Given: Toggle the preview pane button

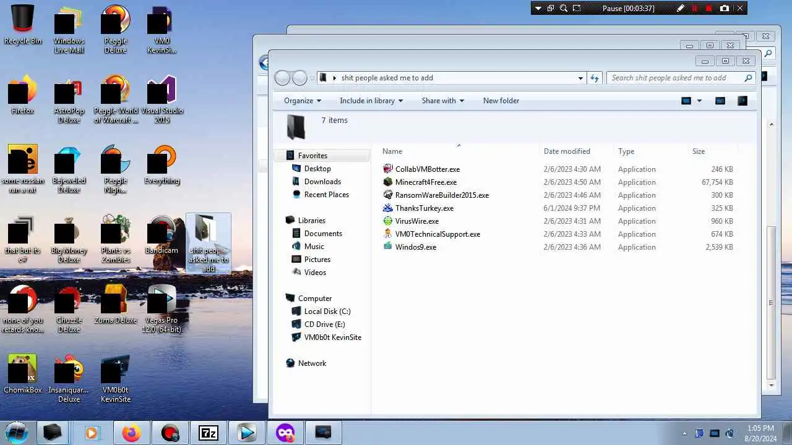Looking at the screenshot, I should click(x=720, y=101).
